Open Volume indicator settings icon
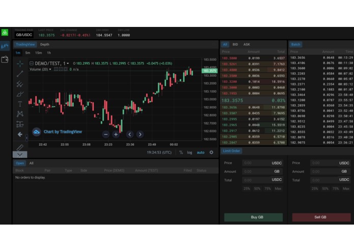Viewport: 354px width, 251px height. click(x=61, y=69)
